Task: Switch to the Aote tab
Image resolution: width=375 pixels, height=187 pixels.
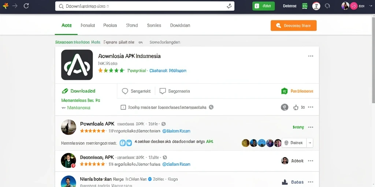Action: point(67,25)
